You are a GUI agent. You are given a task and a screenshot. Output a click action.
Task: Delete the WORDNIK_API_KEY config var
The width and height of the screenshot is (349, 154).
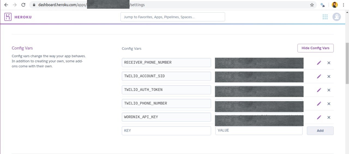(x=329, y=117)
